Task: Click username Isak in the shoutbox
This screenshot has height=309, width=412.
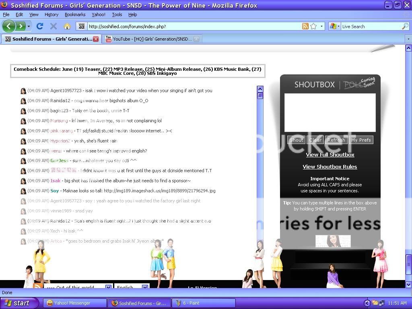Action: 55,181
